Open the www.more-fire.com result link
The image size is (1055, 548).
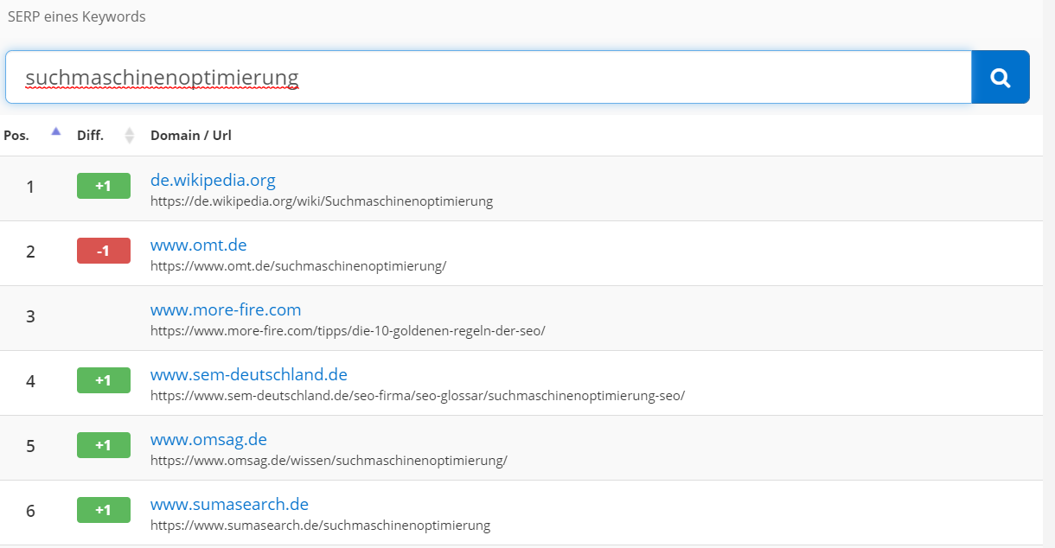226,309
